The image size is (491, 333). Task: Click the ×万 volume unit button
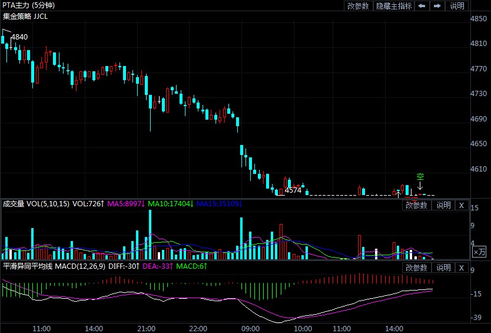pyautogui.click(x=479, y=252)
